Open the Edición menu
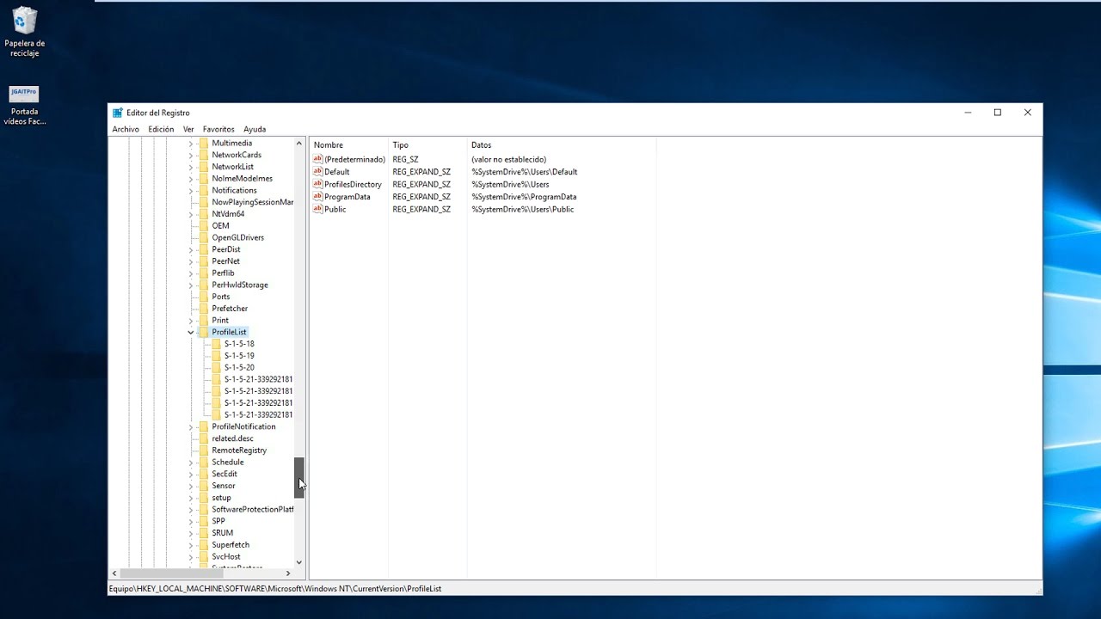Viewport: 1101px width, 619px height. click(x=161, y=129)
